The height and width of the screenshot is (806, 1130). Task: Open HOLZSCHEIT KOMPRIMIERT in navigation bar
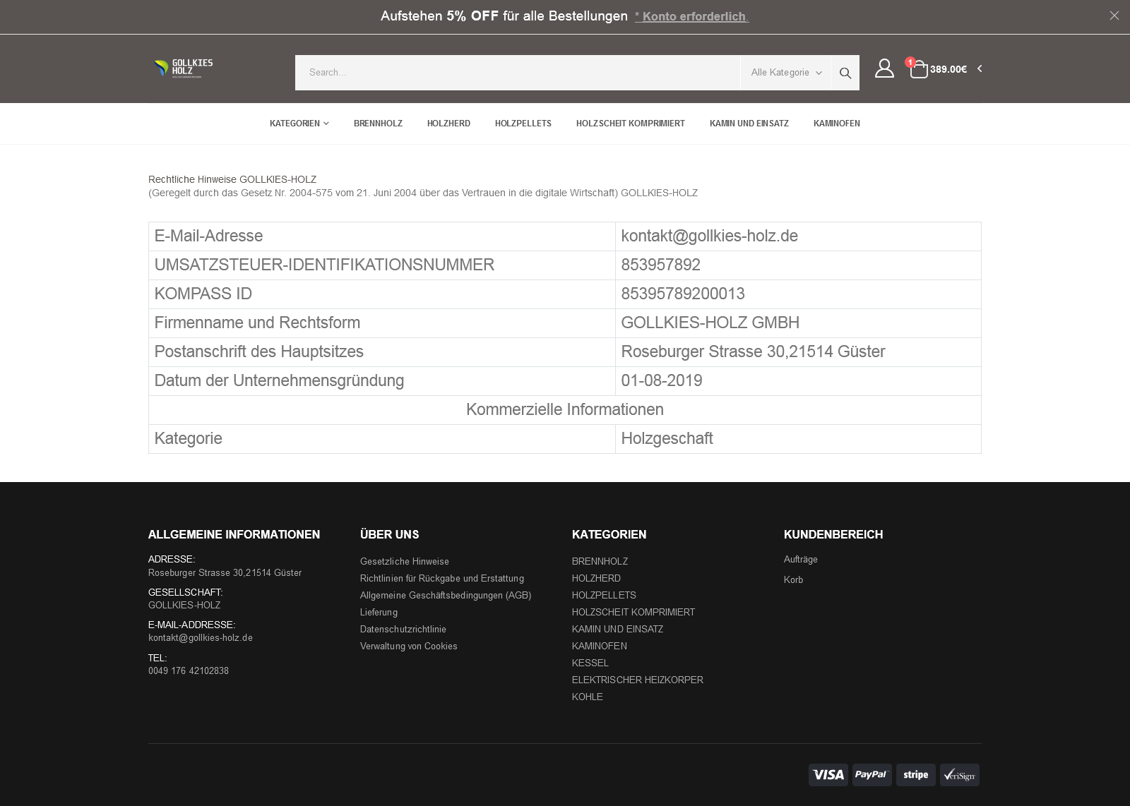point(631,124)
